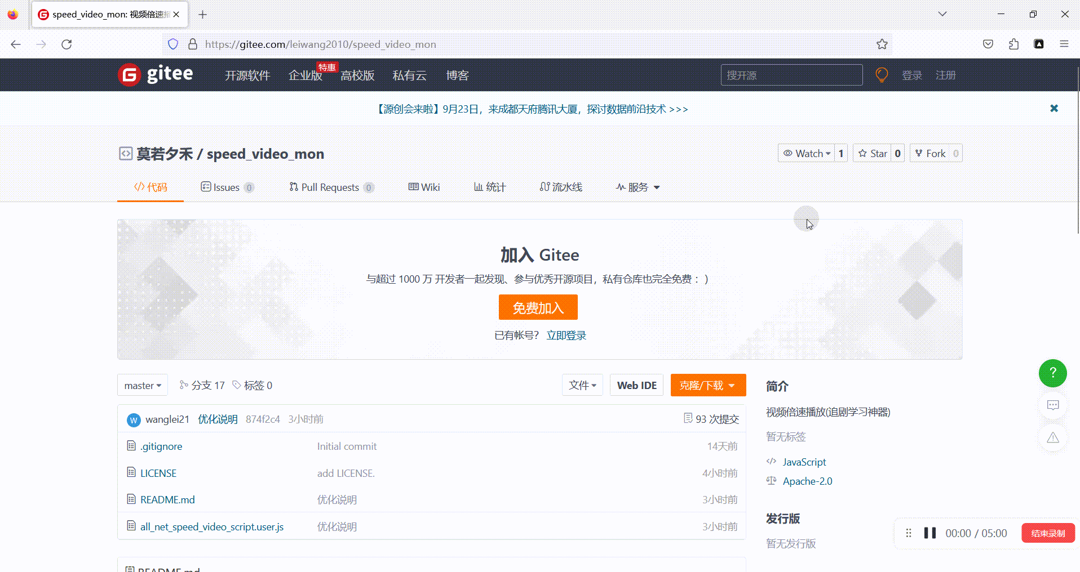This screenshot has width=1080, height=572.
Task: Click the warning triangle report icon
Action: click(1052, 437)
